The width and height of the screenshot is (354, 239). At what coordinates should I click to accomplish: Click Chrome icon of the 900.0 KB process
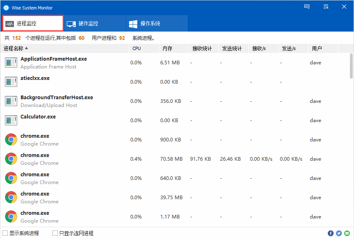[11, 140]
